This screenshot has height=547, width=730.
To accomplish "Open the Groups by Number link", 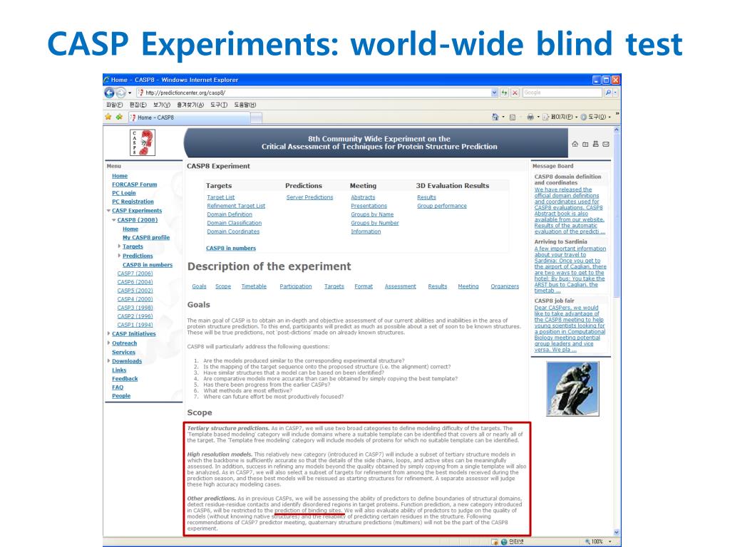I will coord(375,223).
